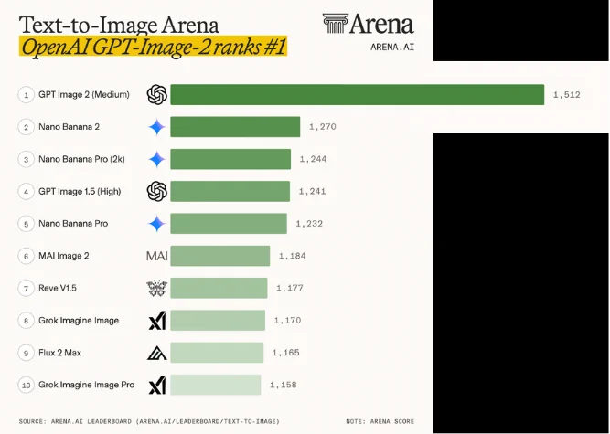The image size is (610, 434).
Task: Click the 'Text-to-Image Arena' title
Action: (x=119, y=25)
